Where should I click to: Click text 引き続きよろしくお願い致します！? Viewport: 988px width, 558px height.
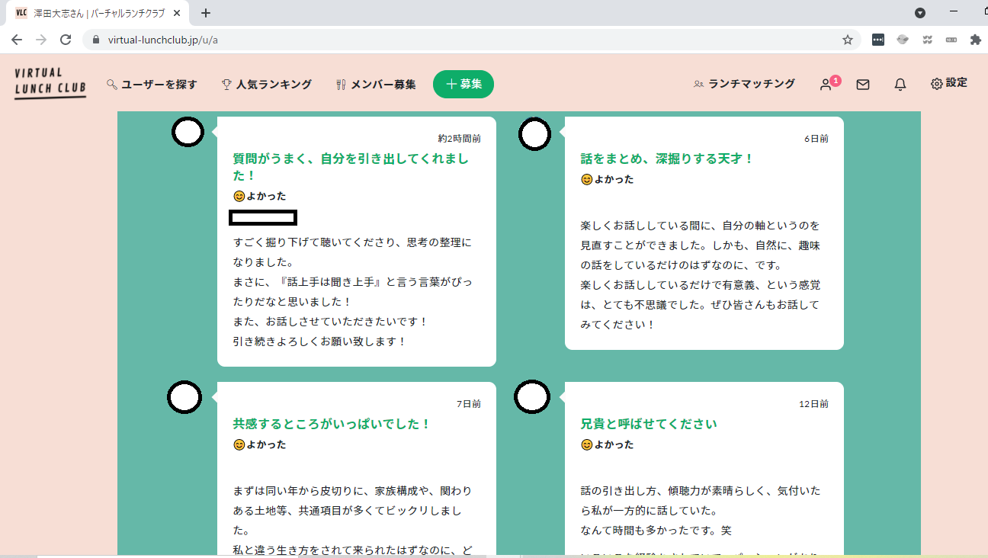point(320,342)
